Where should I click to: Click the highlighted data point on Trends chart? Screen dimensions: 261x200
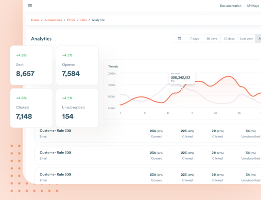(x=182, y=89)
